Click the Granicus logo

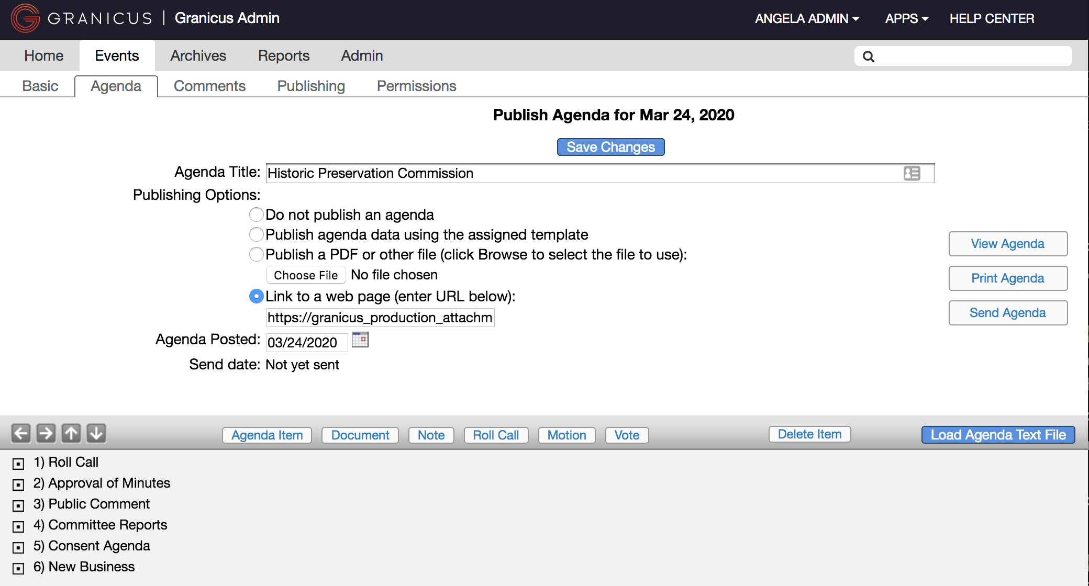25,18
